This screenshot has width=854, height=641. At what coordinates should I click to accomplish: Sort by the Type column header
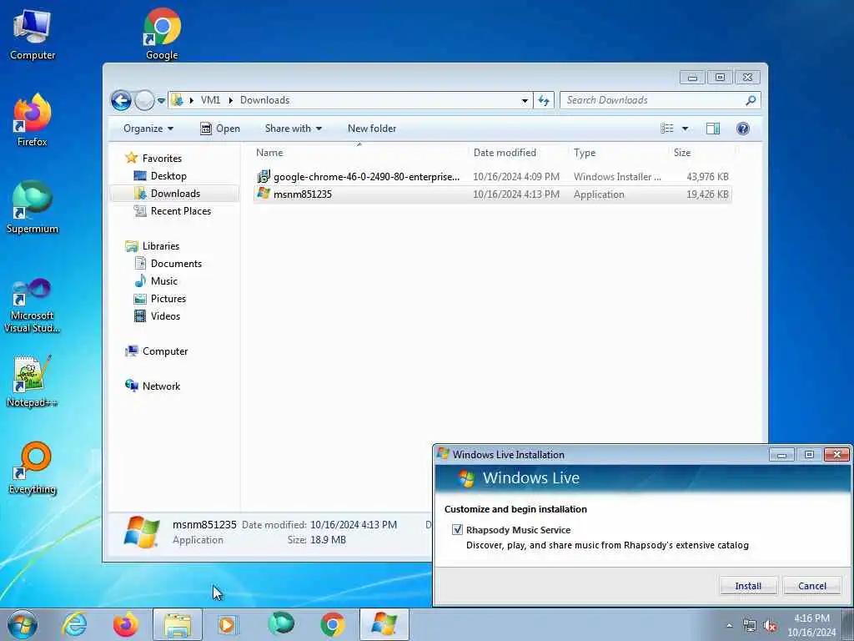click(618, 153)
